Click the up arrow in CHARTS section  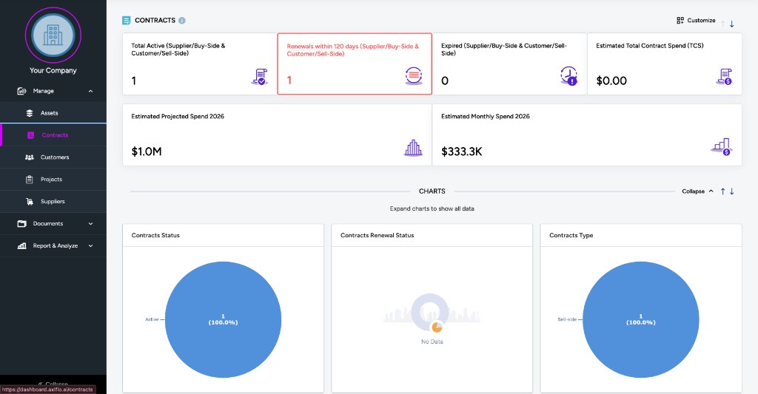pyautogui.click(x=722, y=191)
